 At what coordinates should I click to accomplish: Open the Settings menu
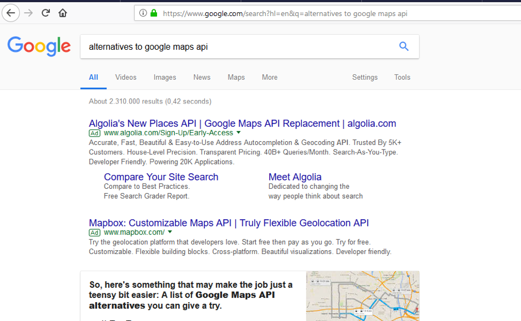[365, 77]
